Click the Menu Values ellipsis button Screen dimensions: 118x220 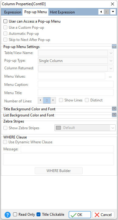click(x=110, y=76)
